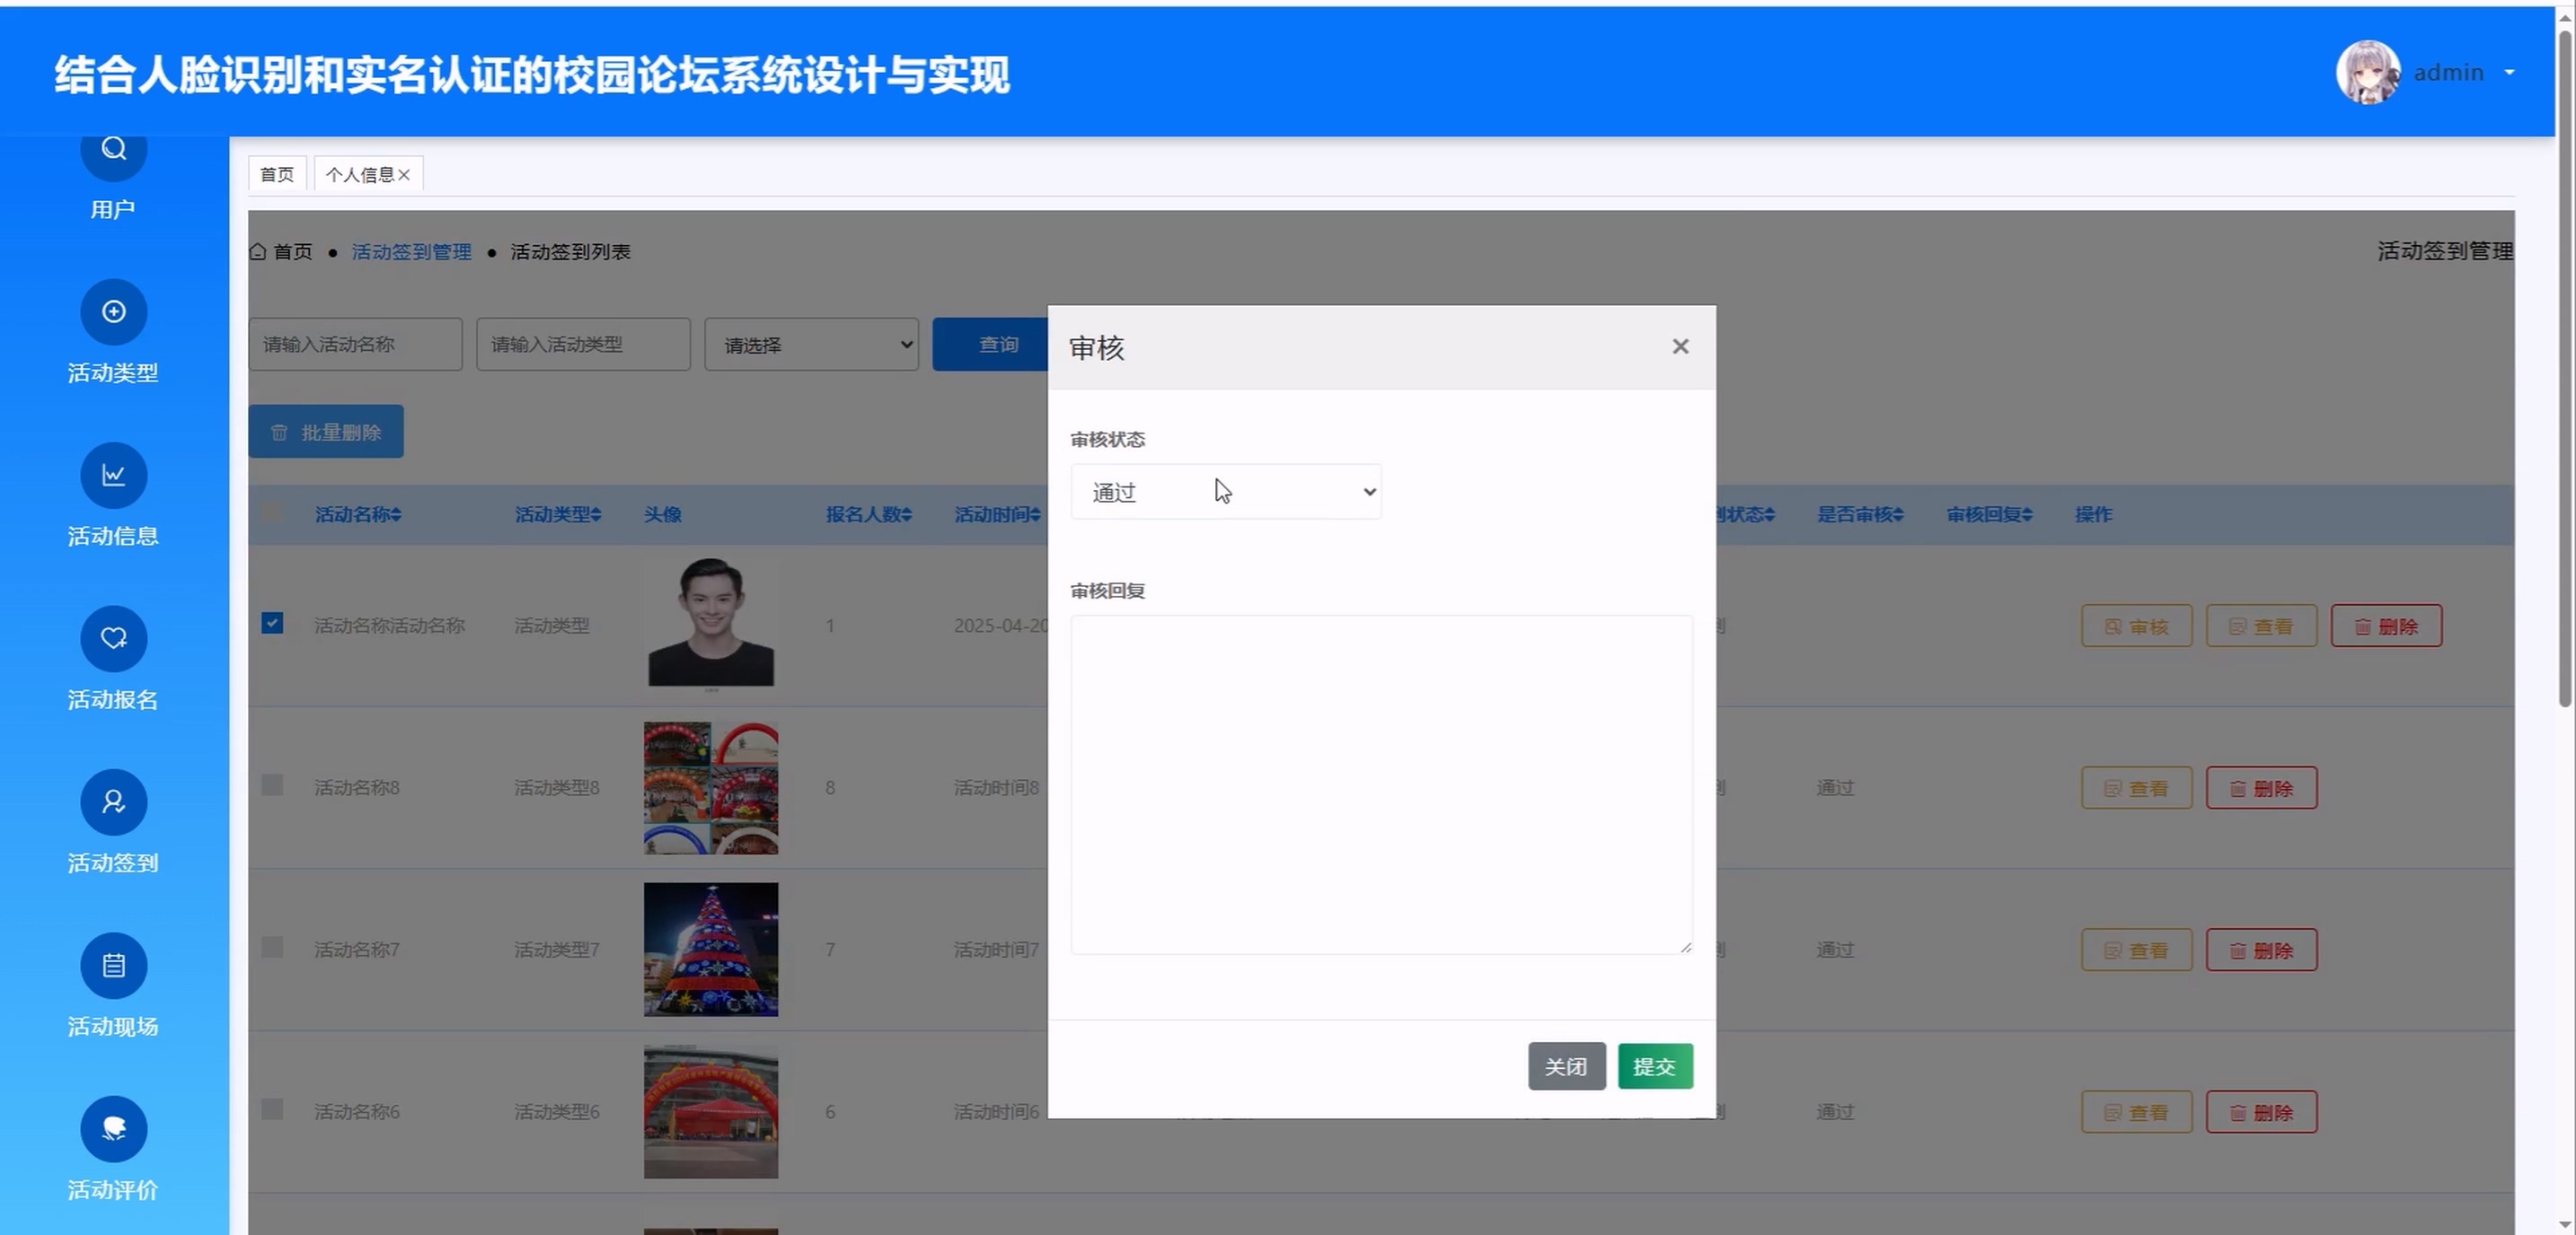Tick the checkbox for 活动名称8 row
The image size is (2576, 1235).
tap(272, 785)
